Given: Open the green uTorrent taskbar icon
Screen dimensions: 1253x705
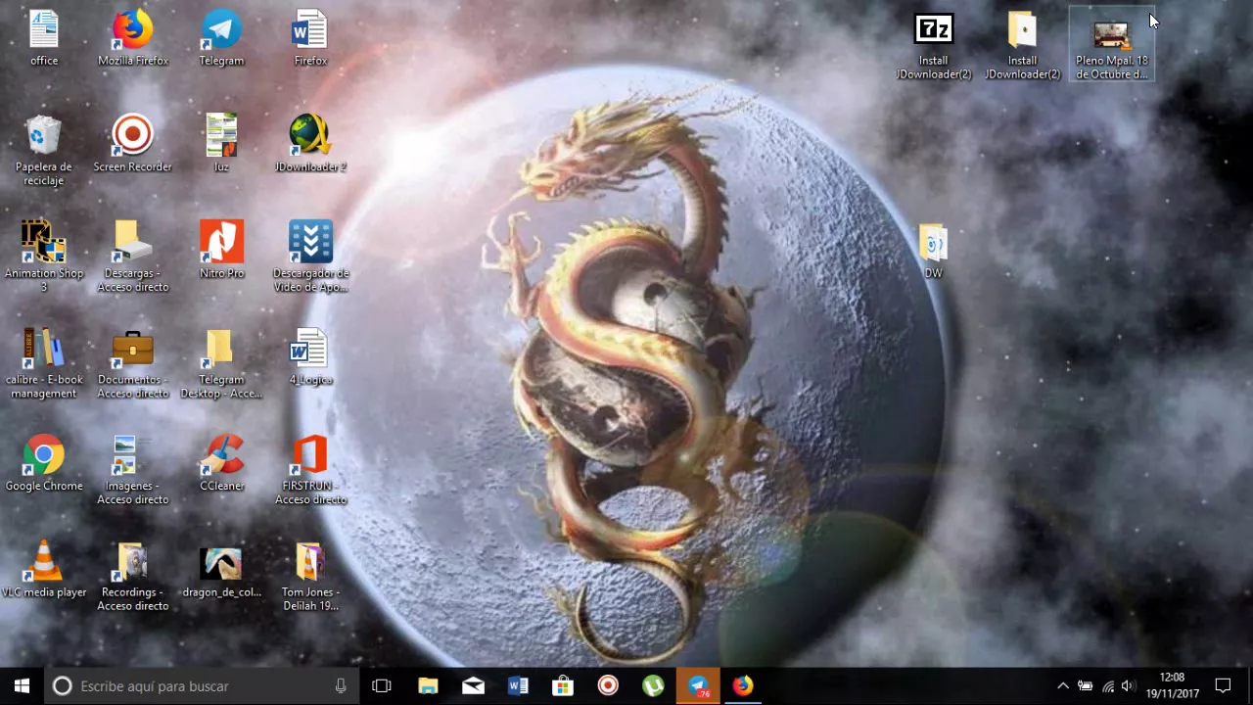Looking at the screenshot, I should (x=653, y=686).
